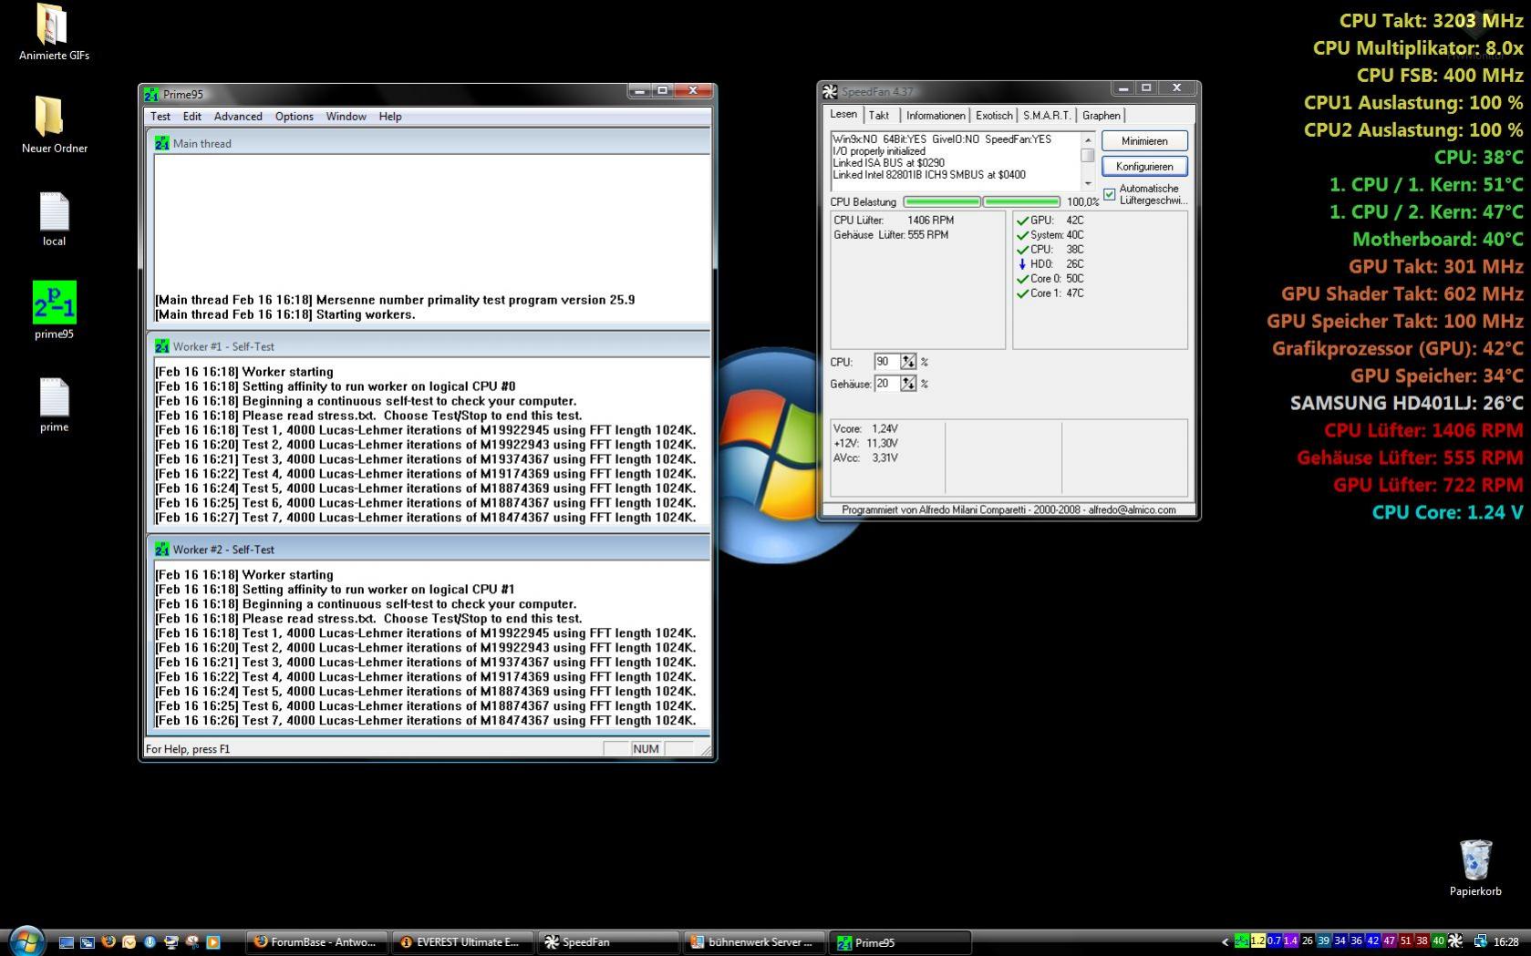Click the CPU Lüfter 1406 RPM reading in SpeedFan
The height and width of the screenshot is (956, 1531).
coord(894,221)
